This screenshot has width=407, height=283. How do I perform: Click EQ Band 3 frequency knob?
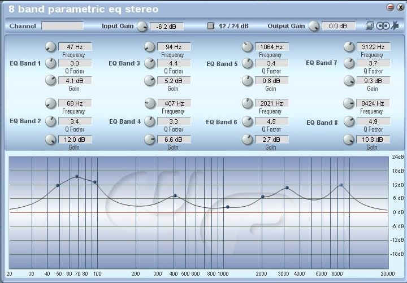click(149, 47)
